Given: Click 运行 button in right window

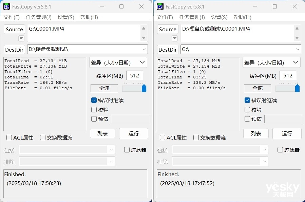Looking at the screenshot, I should 287,133.
